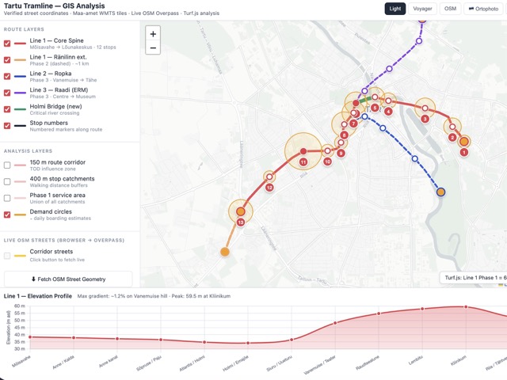Screen dimensions: 507x380
Task: Enable Phase 1 service area layer
Action: (x=7, y=199)
